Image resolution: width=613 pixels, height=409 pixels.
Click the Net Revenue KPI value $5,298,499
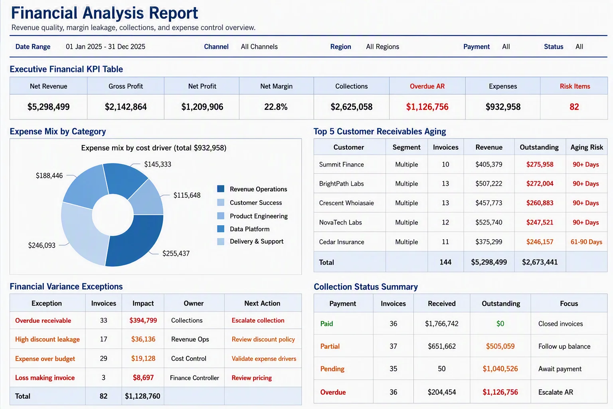pos(48,107)
